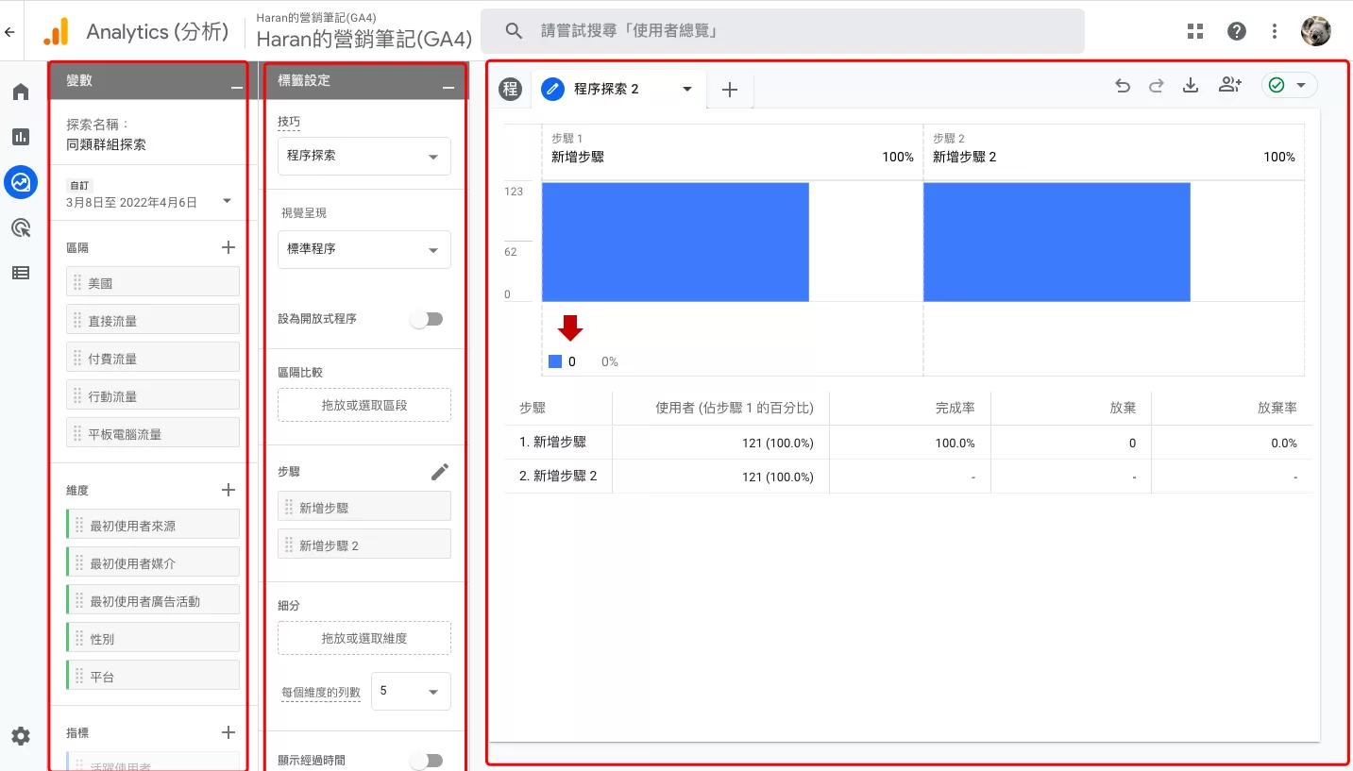Select the 直接流量 segment chip
Viewport: 1353px width, 771px height.
point(153,320)
